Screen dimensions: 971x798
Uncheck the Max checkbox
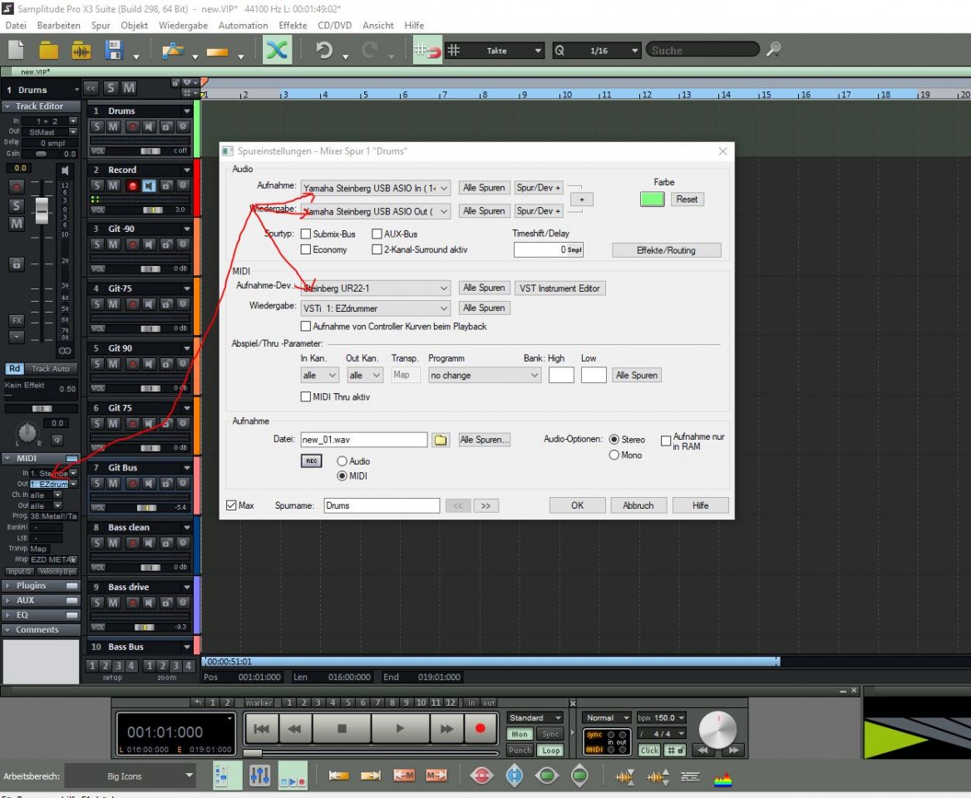[x=231, y=505]
